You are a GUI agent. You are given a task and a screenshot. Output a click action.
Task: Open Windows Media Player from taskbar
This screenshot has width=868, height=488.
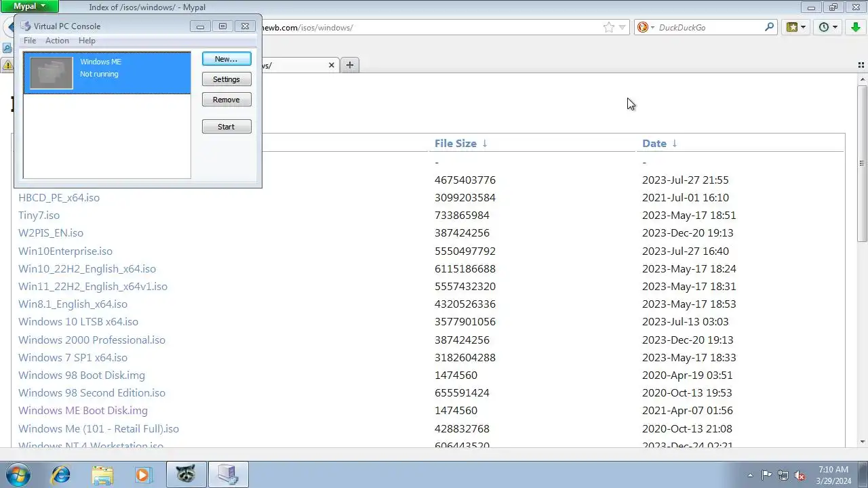point(143,474)
